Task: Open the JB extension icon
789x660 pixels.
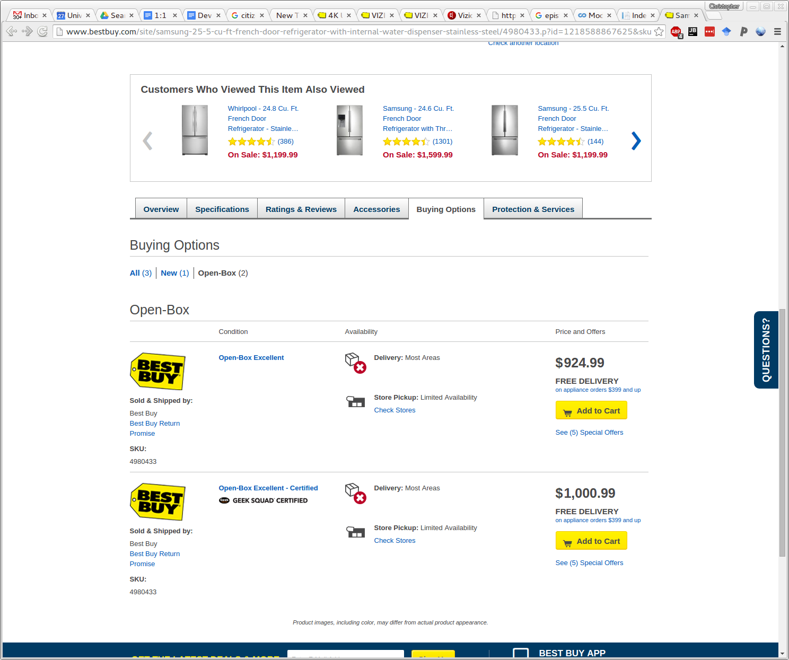Action: click(692, 32)
